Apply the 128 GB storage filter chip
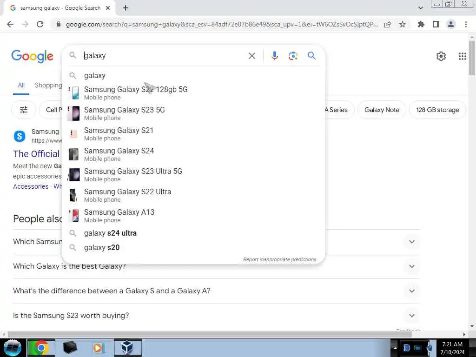The image size is (476, 357). (437, 110)
